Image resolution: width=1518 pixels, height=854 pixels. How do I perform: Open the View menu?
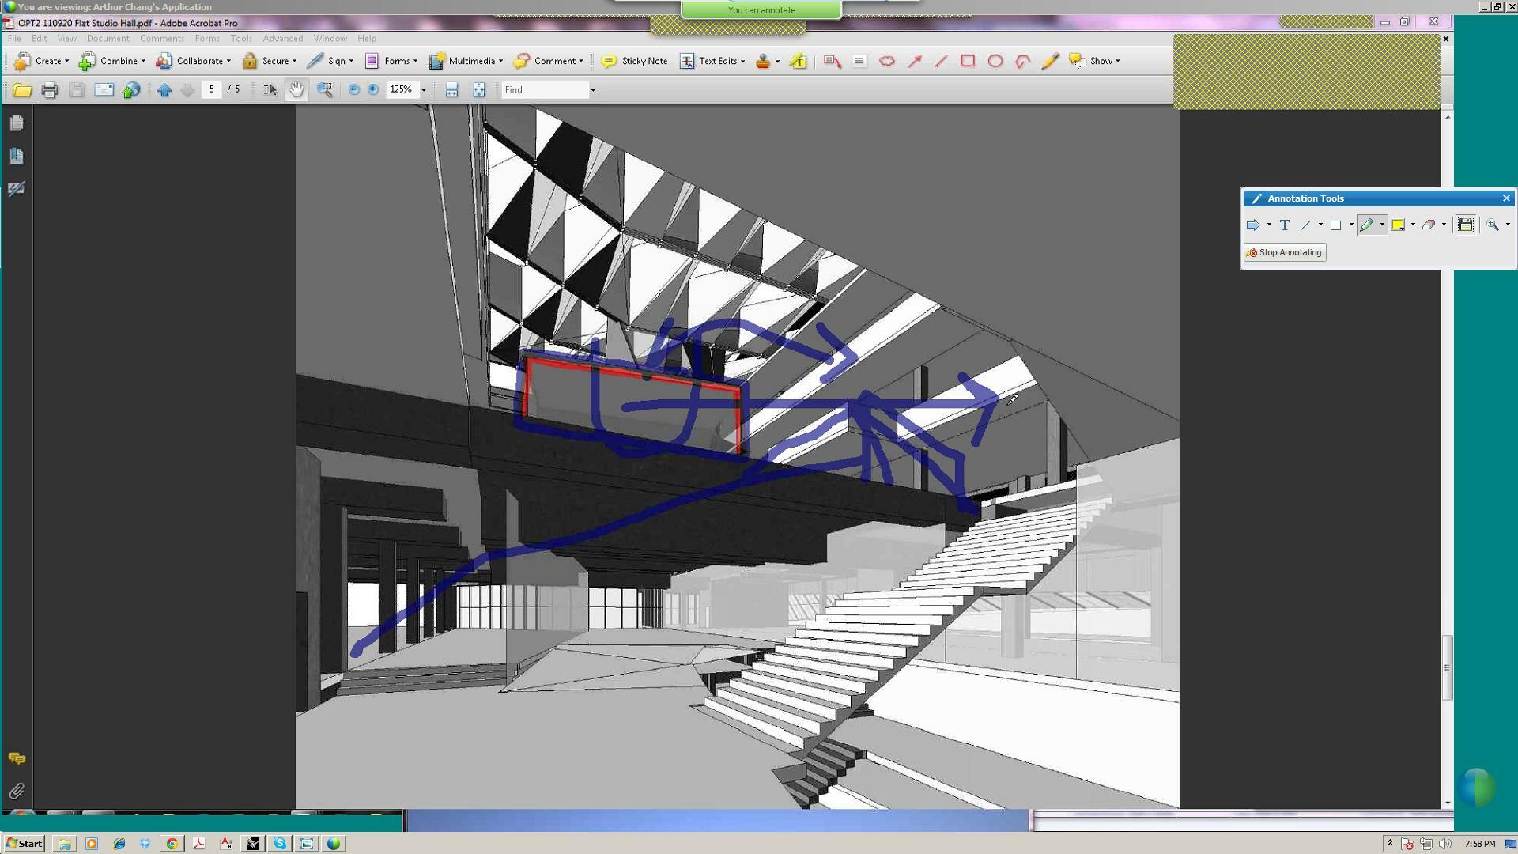(x=66, y=39)
